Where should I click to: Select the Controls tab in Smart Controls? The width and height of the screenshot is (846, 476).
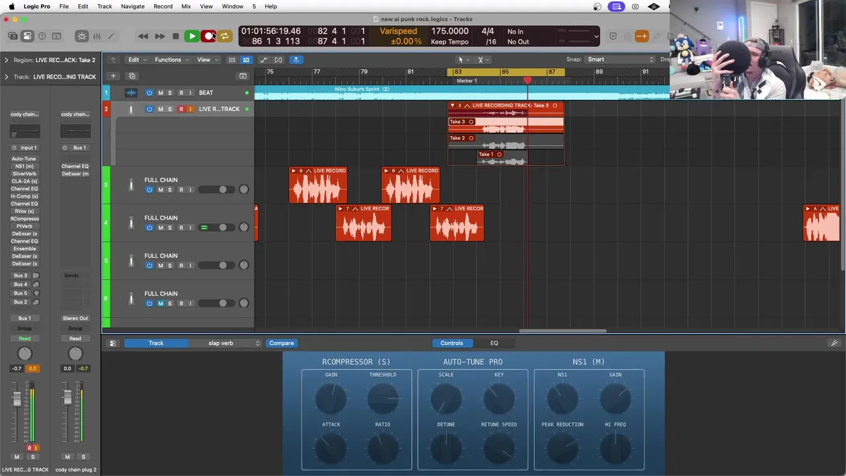pos(452,343)
